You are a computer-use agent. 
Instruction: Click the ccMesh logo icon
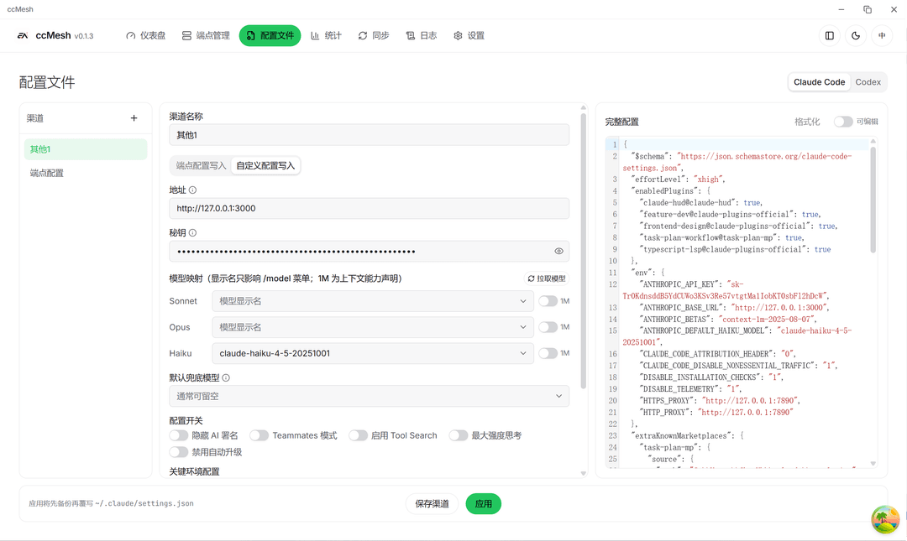coord(23,36)
